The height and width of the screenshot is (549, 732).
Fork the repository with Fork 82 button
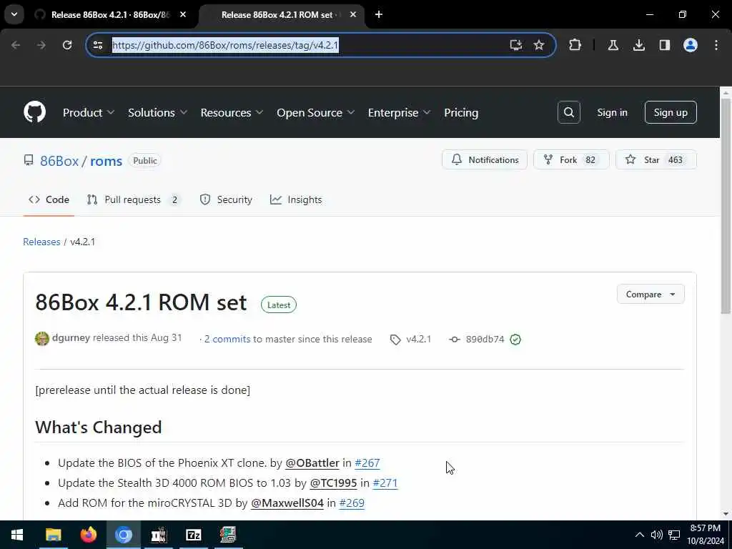point(571,159)
